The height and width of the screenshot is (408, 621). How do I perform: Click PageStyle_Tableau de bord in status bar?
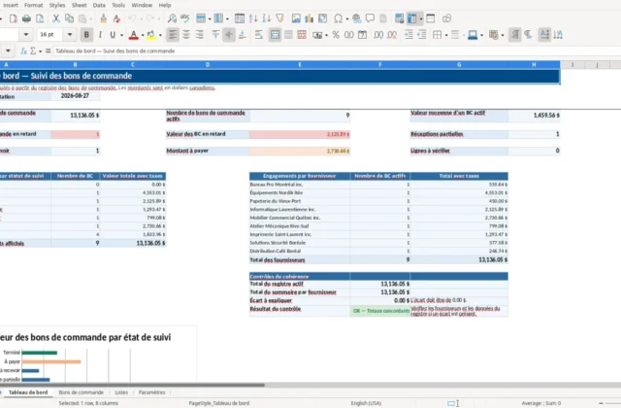point(219,403)
